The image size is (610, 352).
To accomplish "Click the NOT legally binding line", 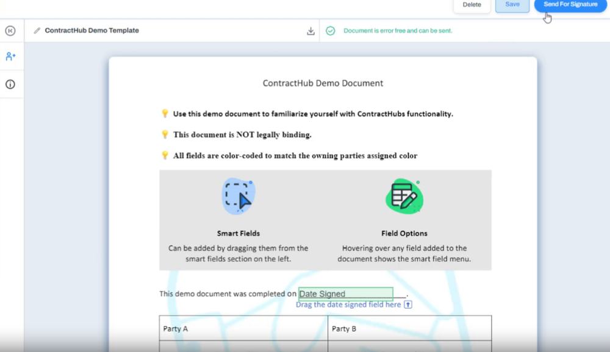I will coord(242,135).
